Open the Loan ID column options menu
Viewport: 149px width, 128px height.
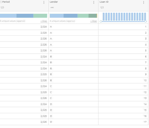pyautogui.click(x=144, y=2)
